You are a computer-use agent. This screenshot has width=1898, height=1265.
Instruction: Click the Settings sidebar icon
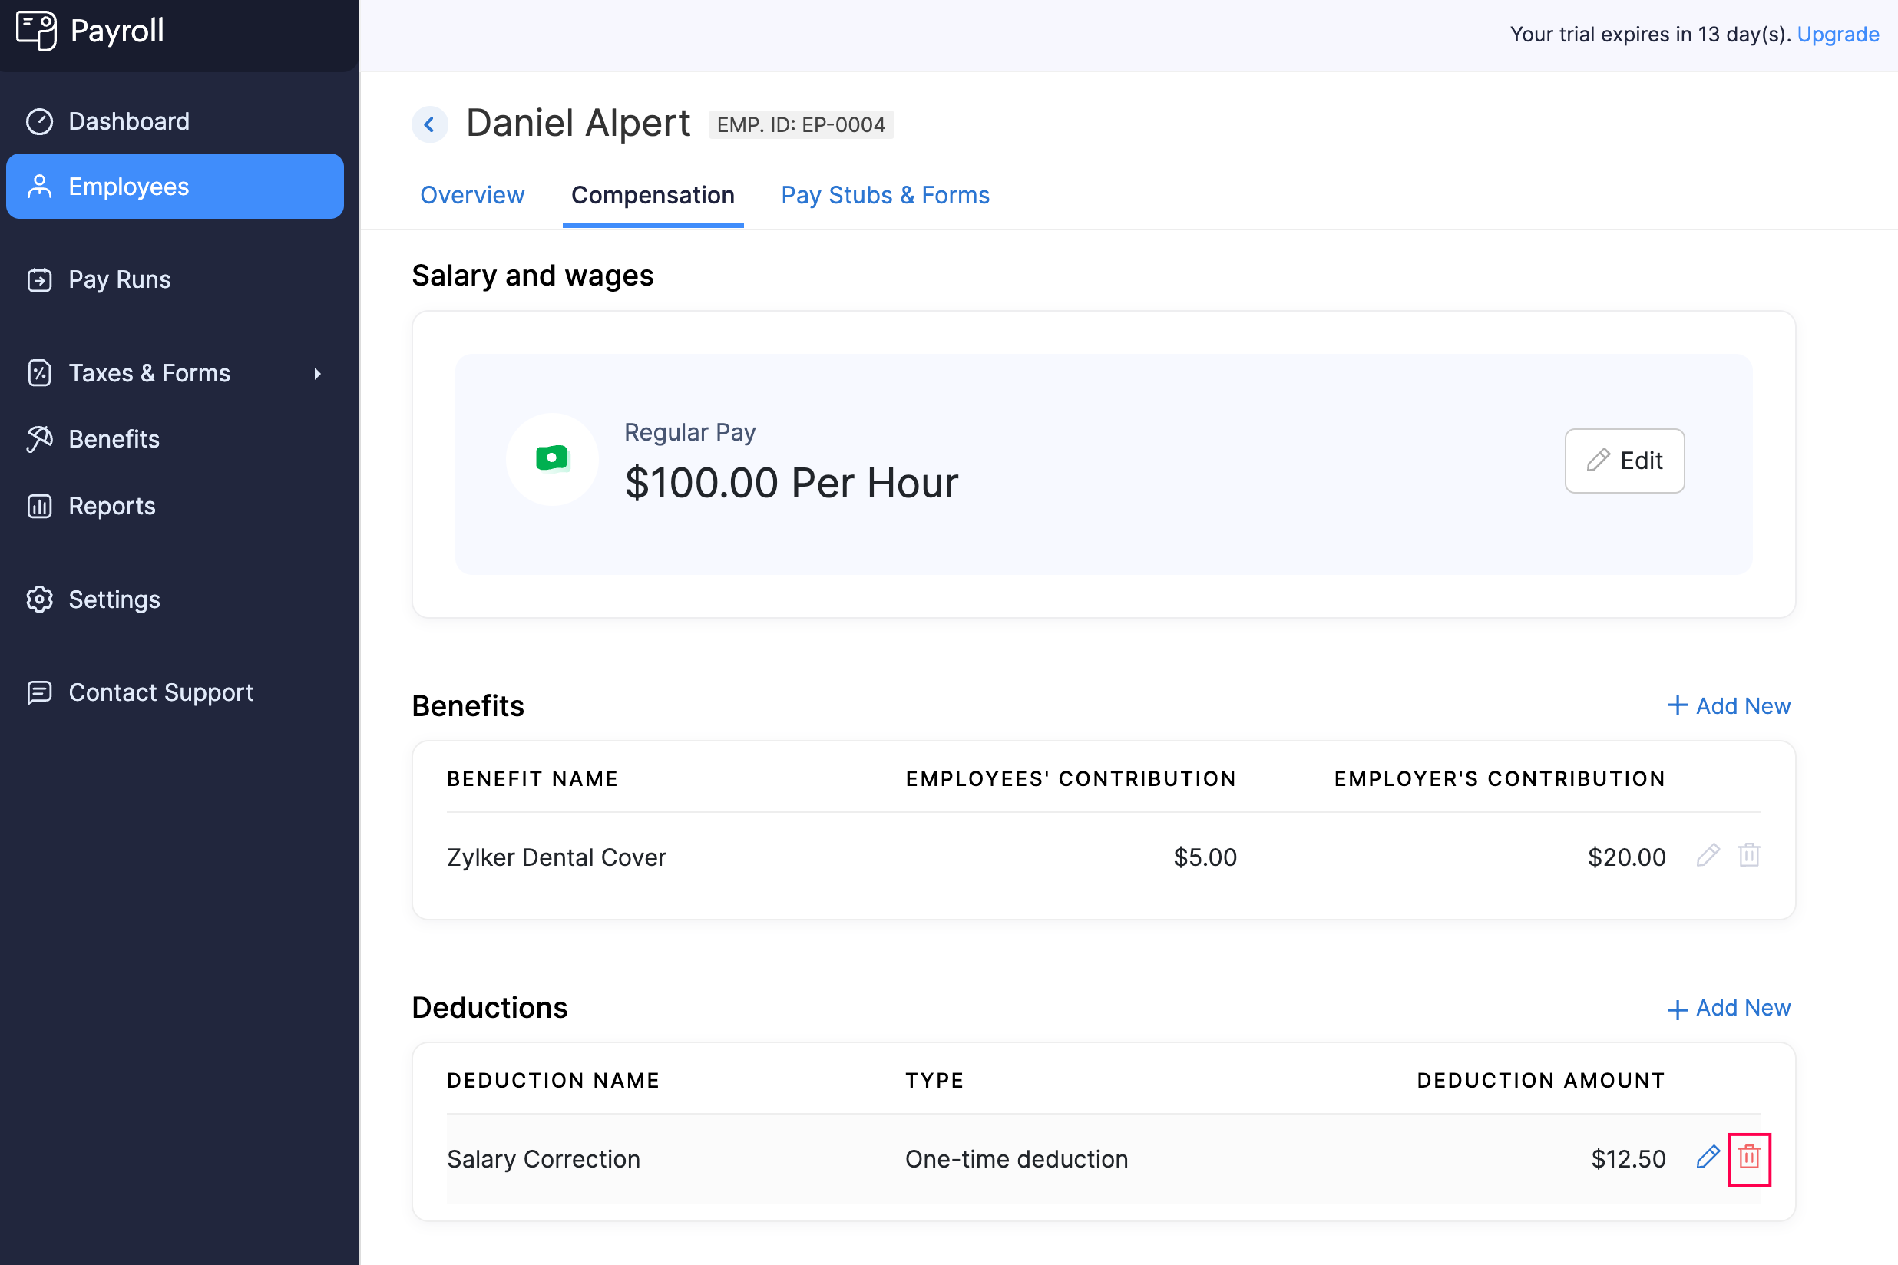[40, 599]
